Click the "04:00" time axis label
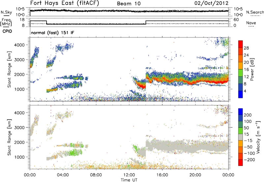The height and width of the screenshot is (182, 264). point(63,175)
